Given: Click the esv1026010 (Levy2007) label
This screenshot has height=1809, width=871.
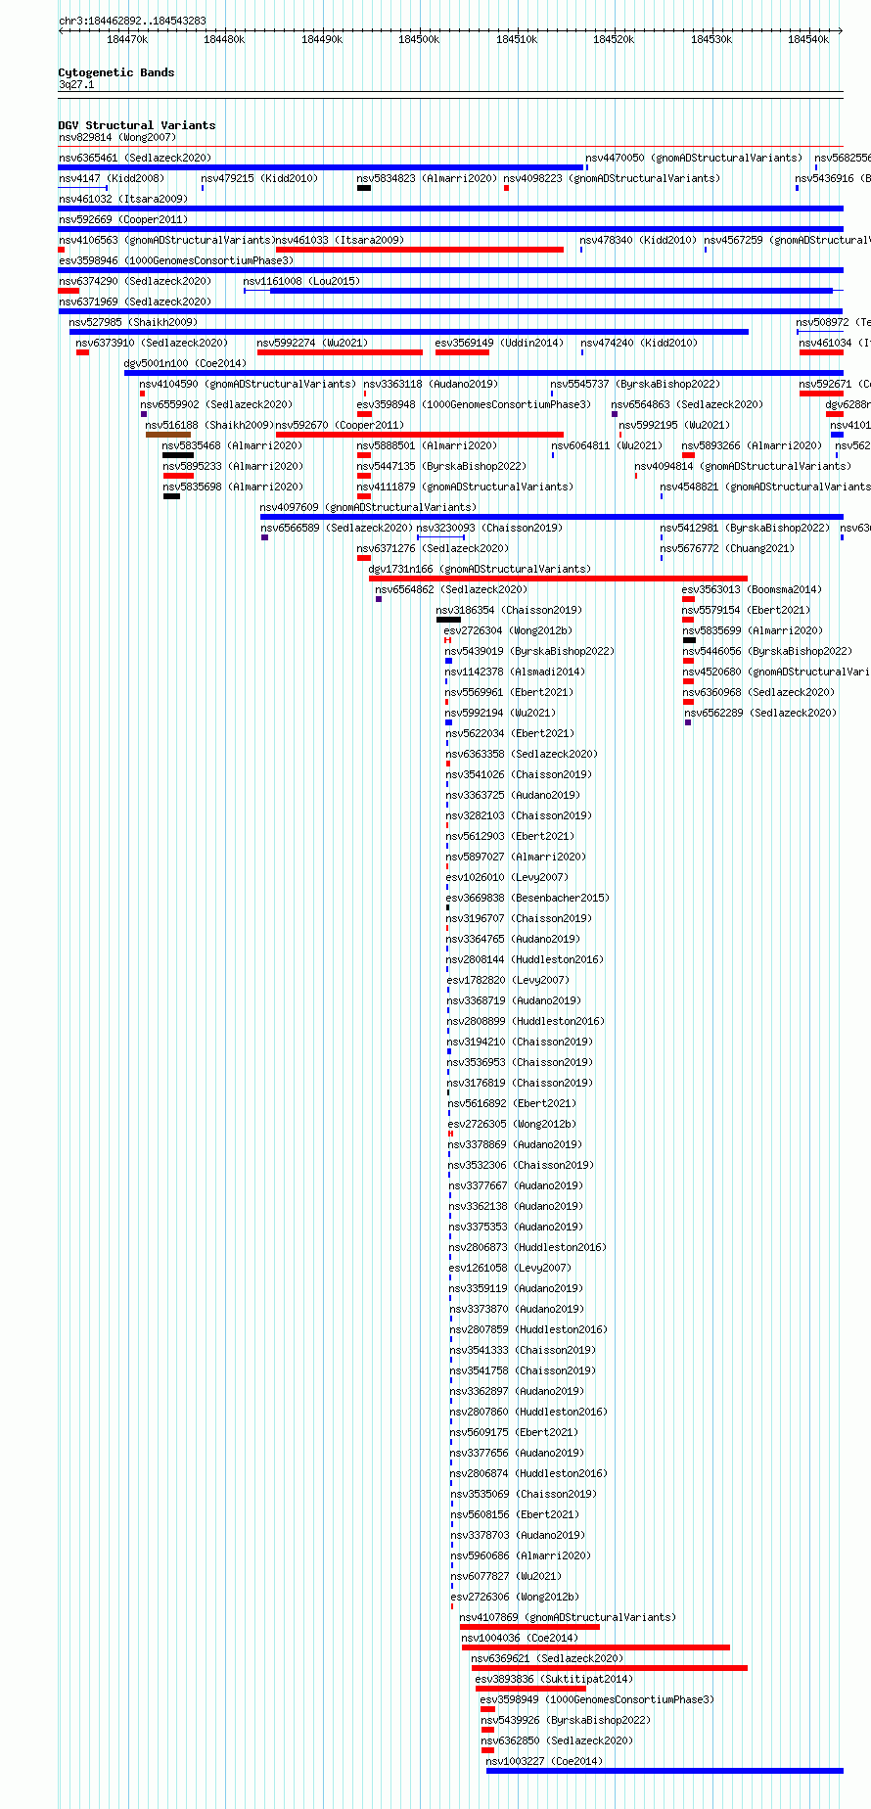Looking at the screenshot, I should click(507, 877).
